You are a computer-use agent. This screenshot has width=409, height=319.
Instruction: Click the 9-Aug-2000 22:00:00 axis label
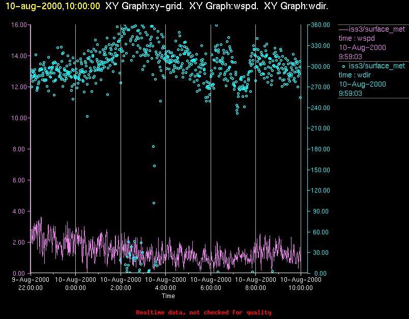click(31, 284)
